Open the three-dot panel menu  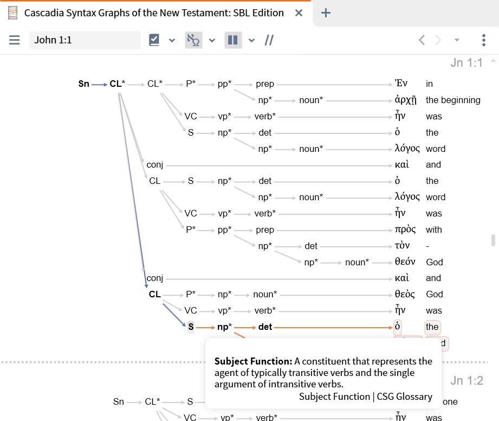484,40
